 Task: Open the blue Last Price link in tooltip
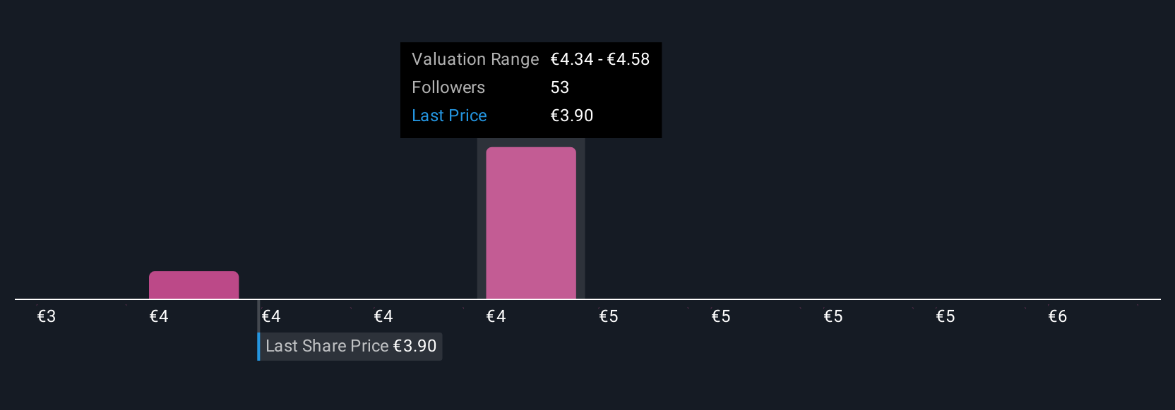pyautogui.click(x=449, y=116)
